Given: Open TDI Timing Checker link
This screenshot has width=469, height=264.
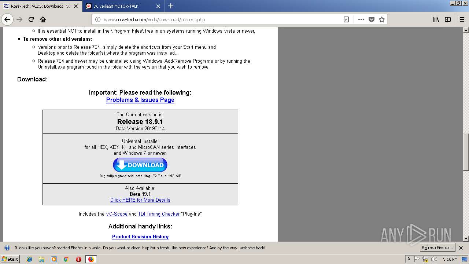Looking at the screenshot, I should tap(159, 214).
